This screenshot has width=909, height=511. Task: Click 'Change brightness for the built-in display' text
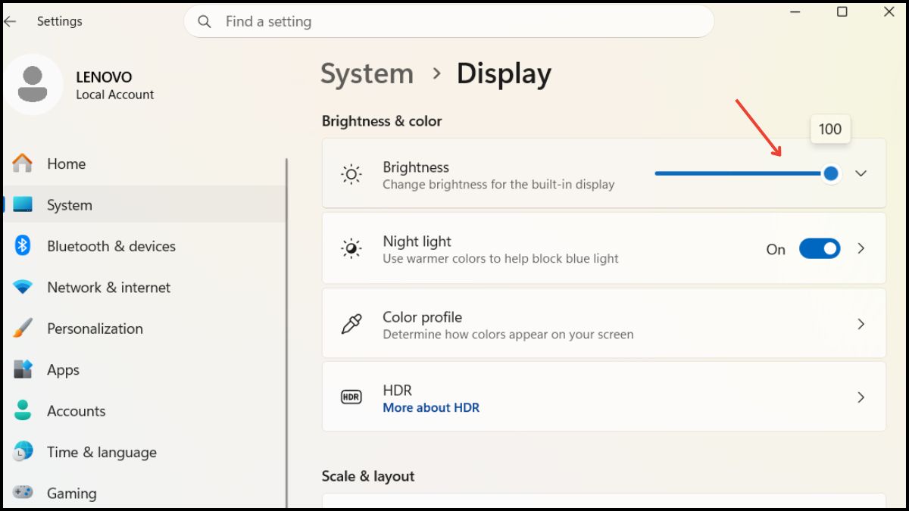[x=498, y=184]
